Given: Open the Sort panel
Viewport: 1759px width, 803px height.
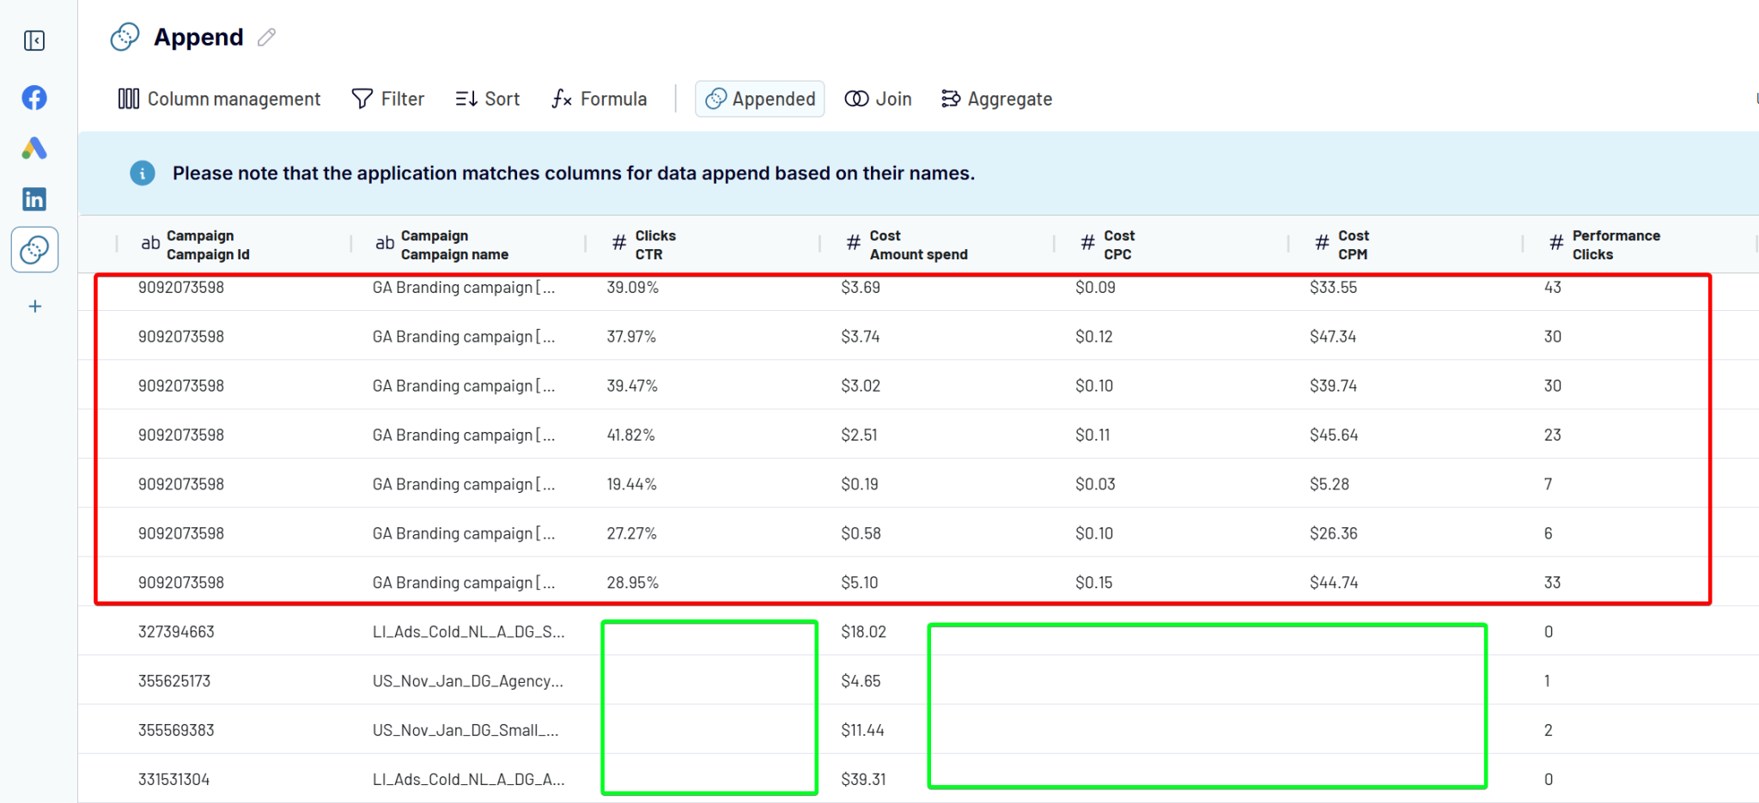Looking at the screenshot, I should (x=487, y=98).
